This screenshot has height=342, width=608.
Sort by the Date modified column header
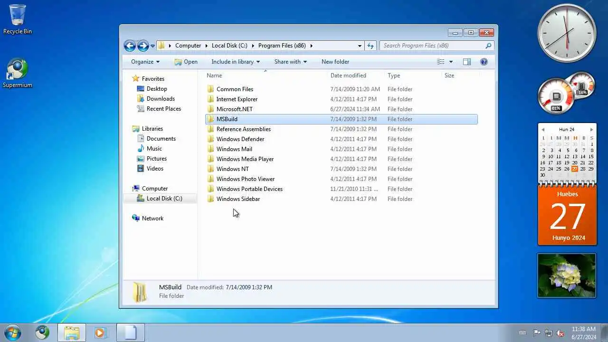(348, 76)
